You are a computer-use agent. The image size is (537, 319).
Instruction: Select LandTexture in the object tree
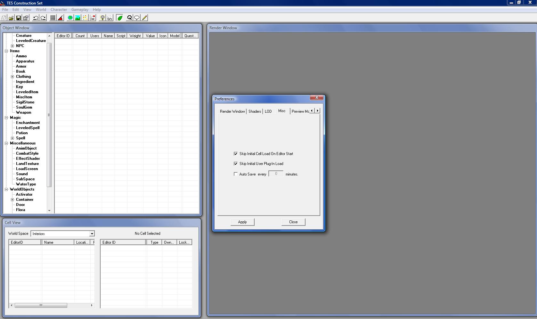(x=28, y=164)
